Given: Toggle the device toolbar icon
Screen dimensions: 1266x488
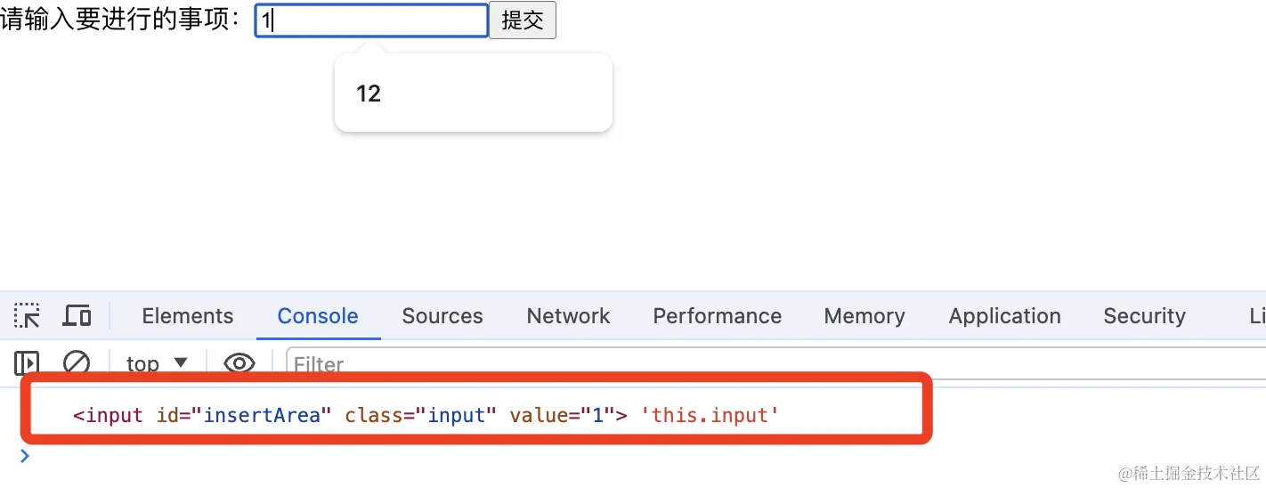Looking at the screenshot, I should [77, 316].
